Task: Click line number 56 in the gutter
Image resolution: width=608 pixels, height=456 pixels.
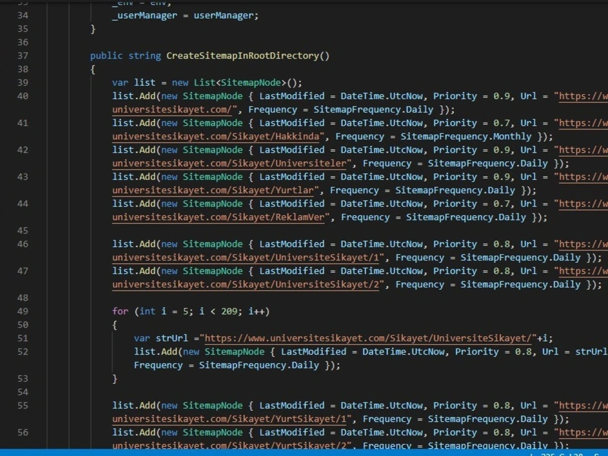Action: tap(23, 432)
